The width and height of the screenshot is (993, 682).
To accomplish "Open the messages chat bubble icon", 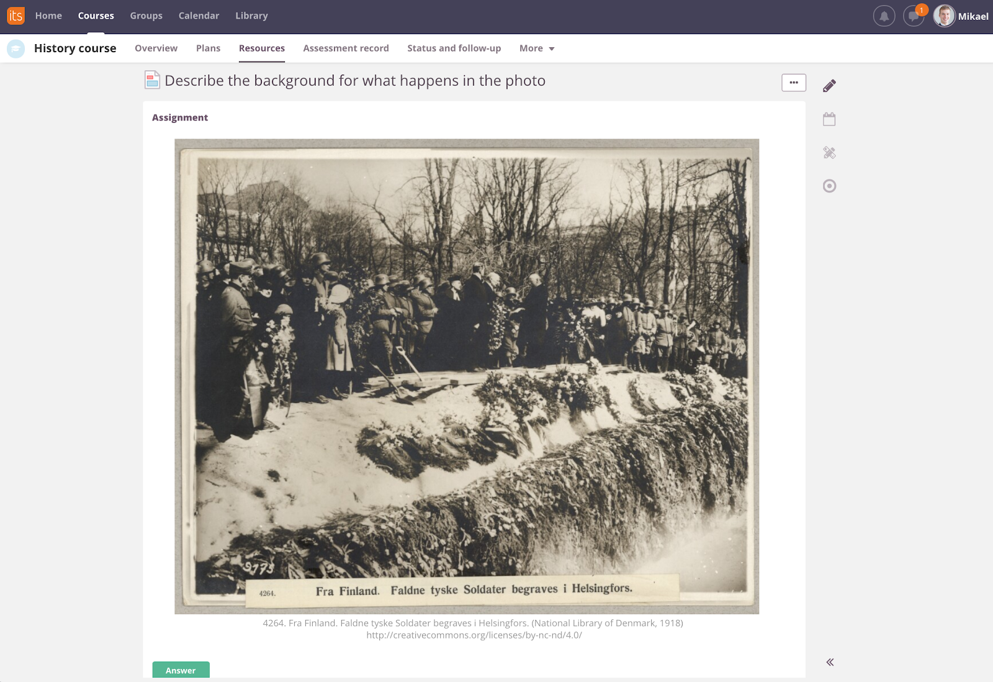I will point(914,16).
